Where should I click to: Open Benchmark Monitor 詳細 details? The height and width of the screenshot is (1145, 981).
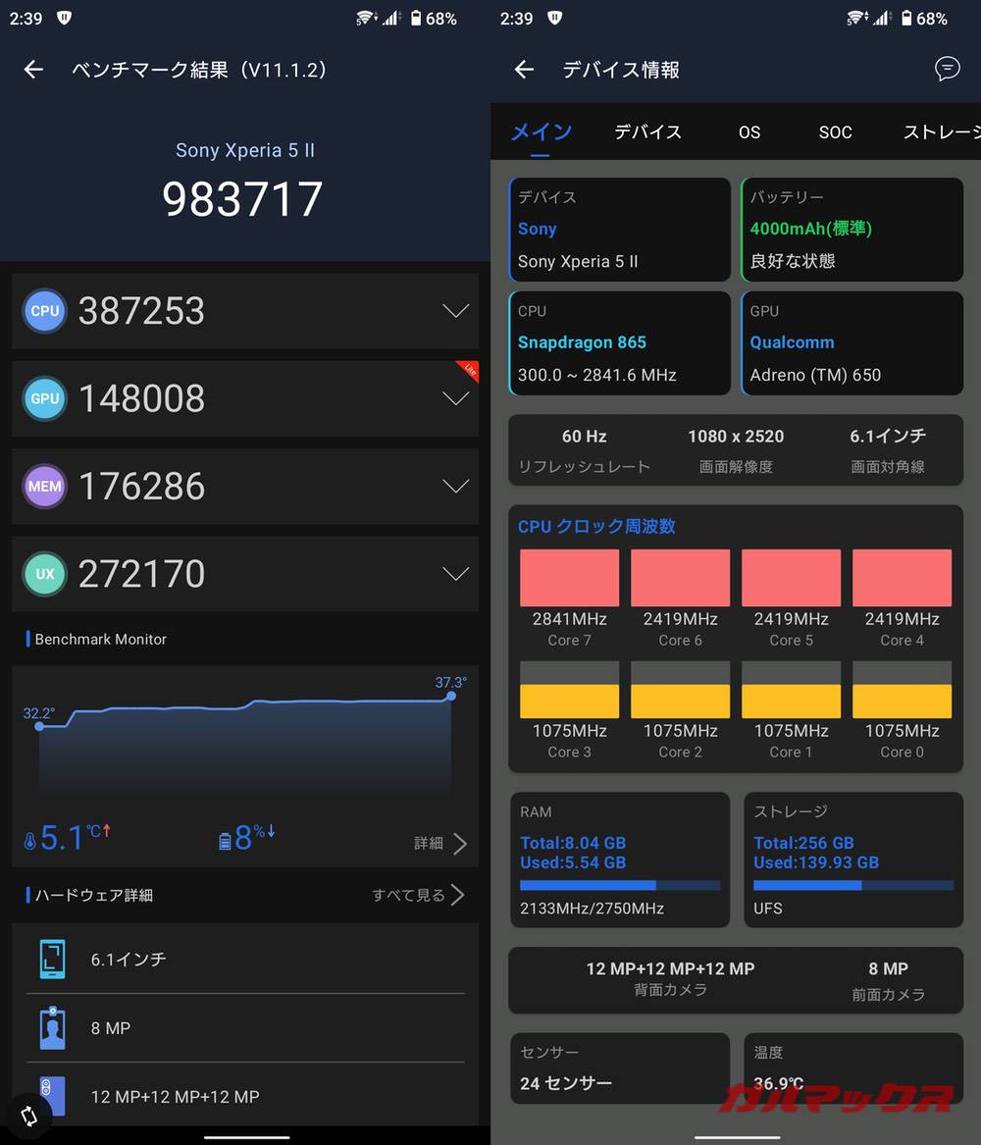coord(440,844)
